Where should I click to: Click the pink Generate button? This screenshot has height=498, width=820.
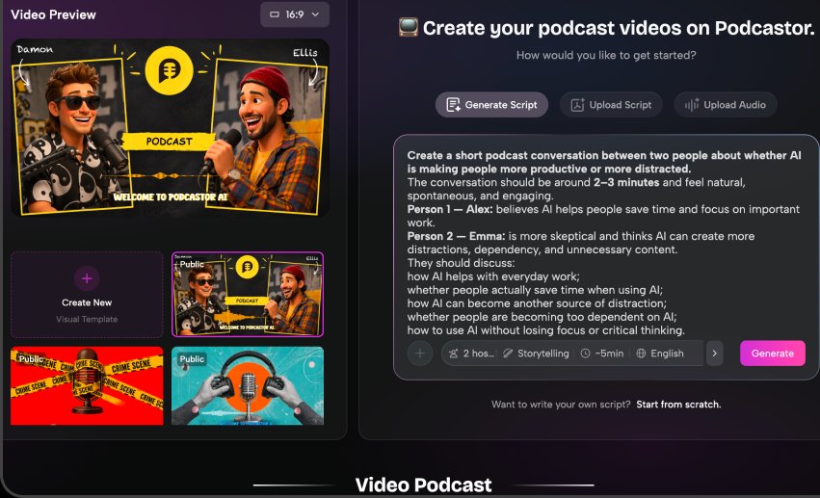pos(773,354)
